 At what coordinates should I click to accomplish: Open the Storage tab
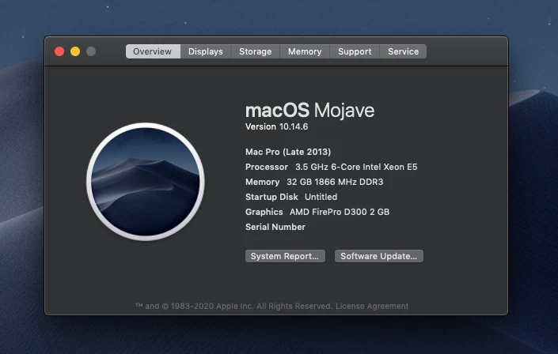pos(255,51)
